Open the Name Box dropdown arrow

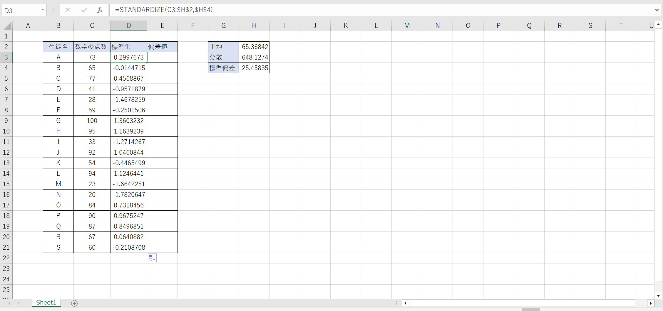coord(43,10)
